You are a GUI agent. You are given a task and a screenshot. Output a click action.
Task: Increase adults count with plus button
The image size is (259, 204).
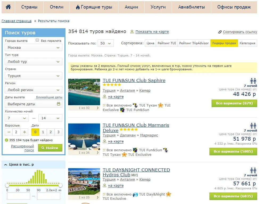pos(24,132)
